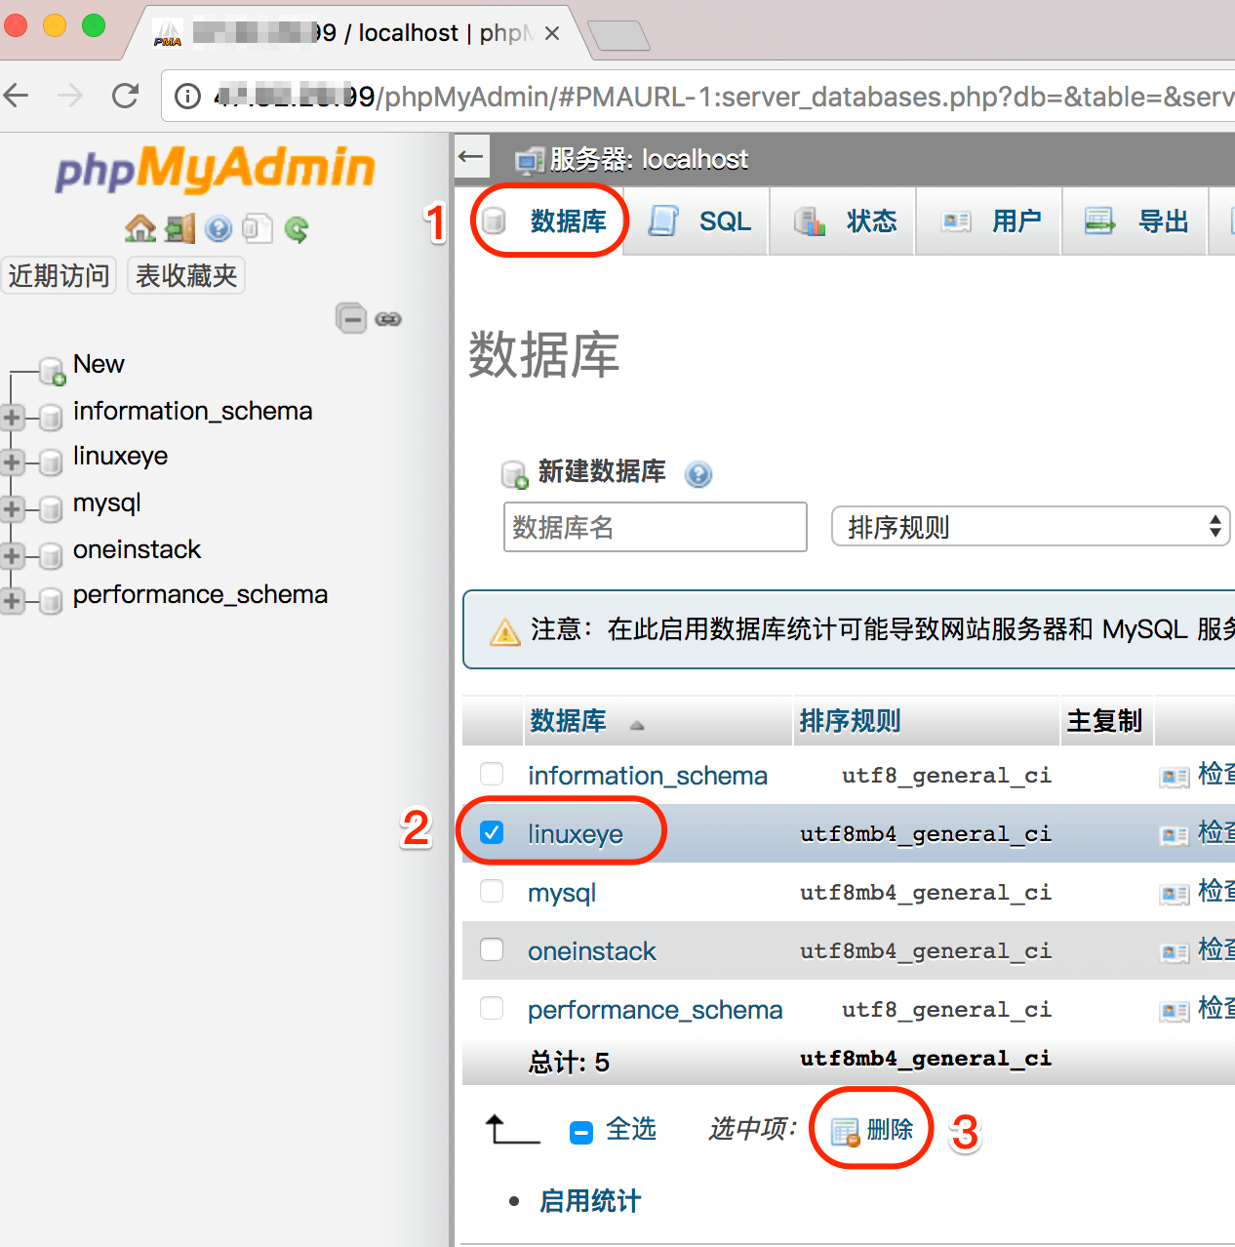Switch to the 数据库 tab
The height and width of the screenshot is (1247, 1235).
point(549,221)
